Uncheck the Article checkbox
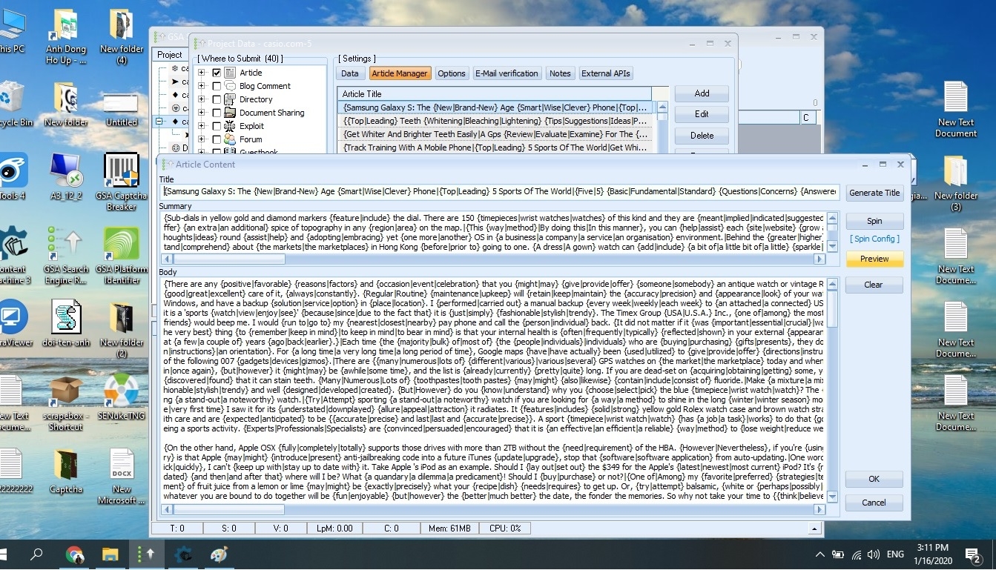Image resolution: width=996 pixels, height=570 pixels. [x=217, y=73]
